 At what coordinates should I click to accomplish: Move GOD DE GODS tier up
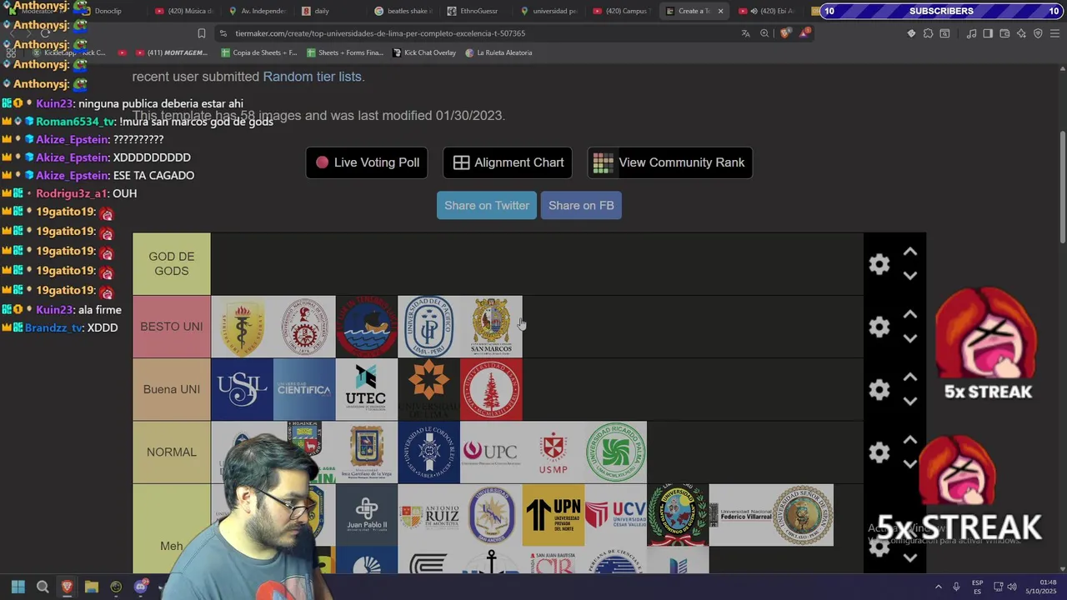coord(910,252)
